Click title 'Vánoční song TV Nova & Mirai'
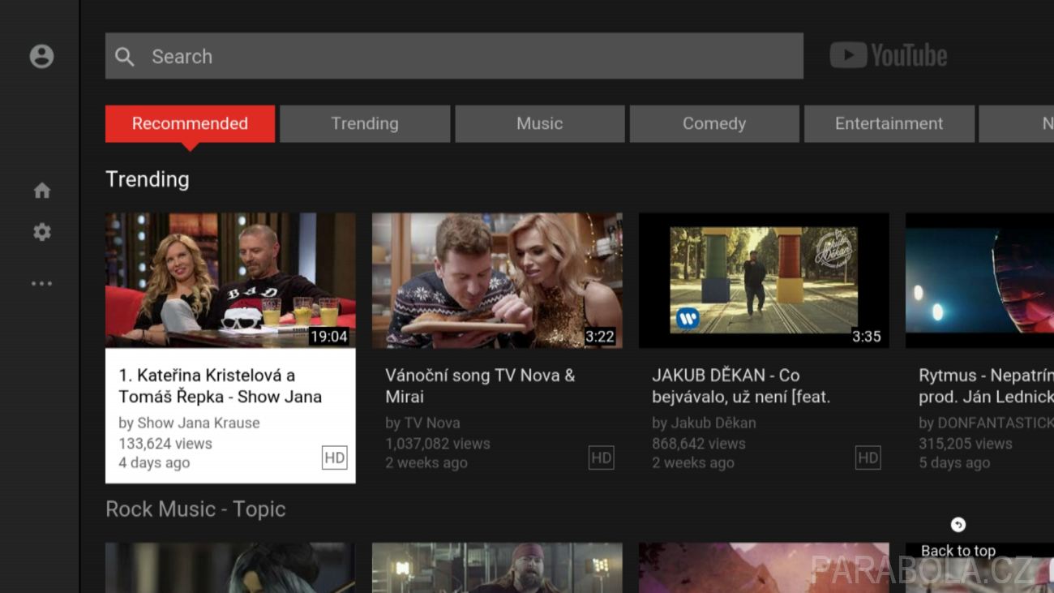1054x593 pixels. click(x=480, y=386)
